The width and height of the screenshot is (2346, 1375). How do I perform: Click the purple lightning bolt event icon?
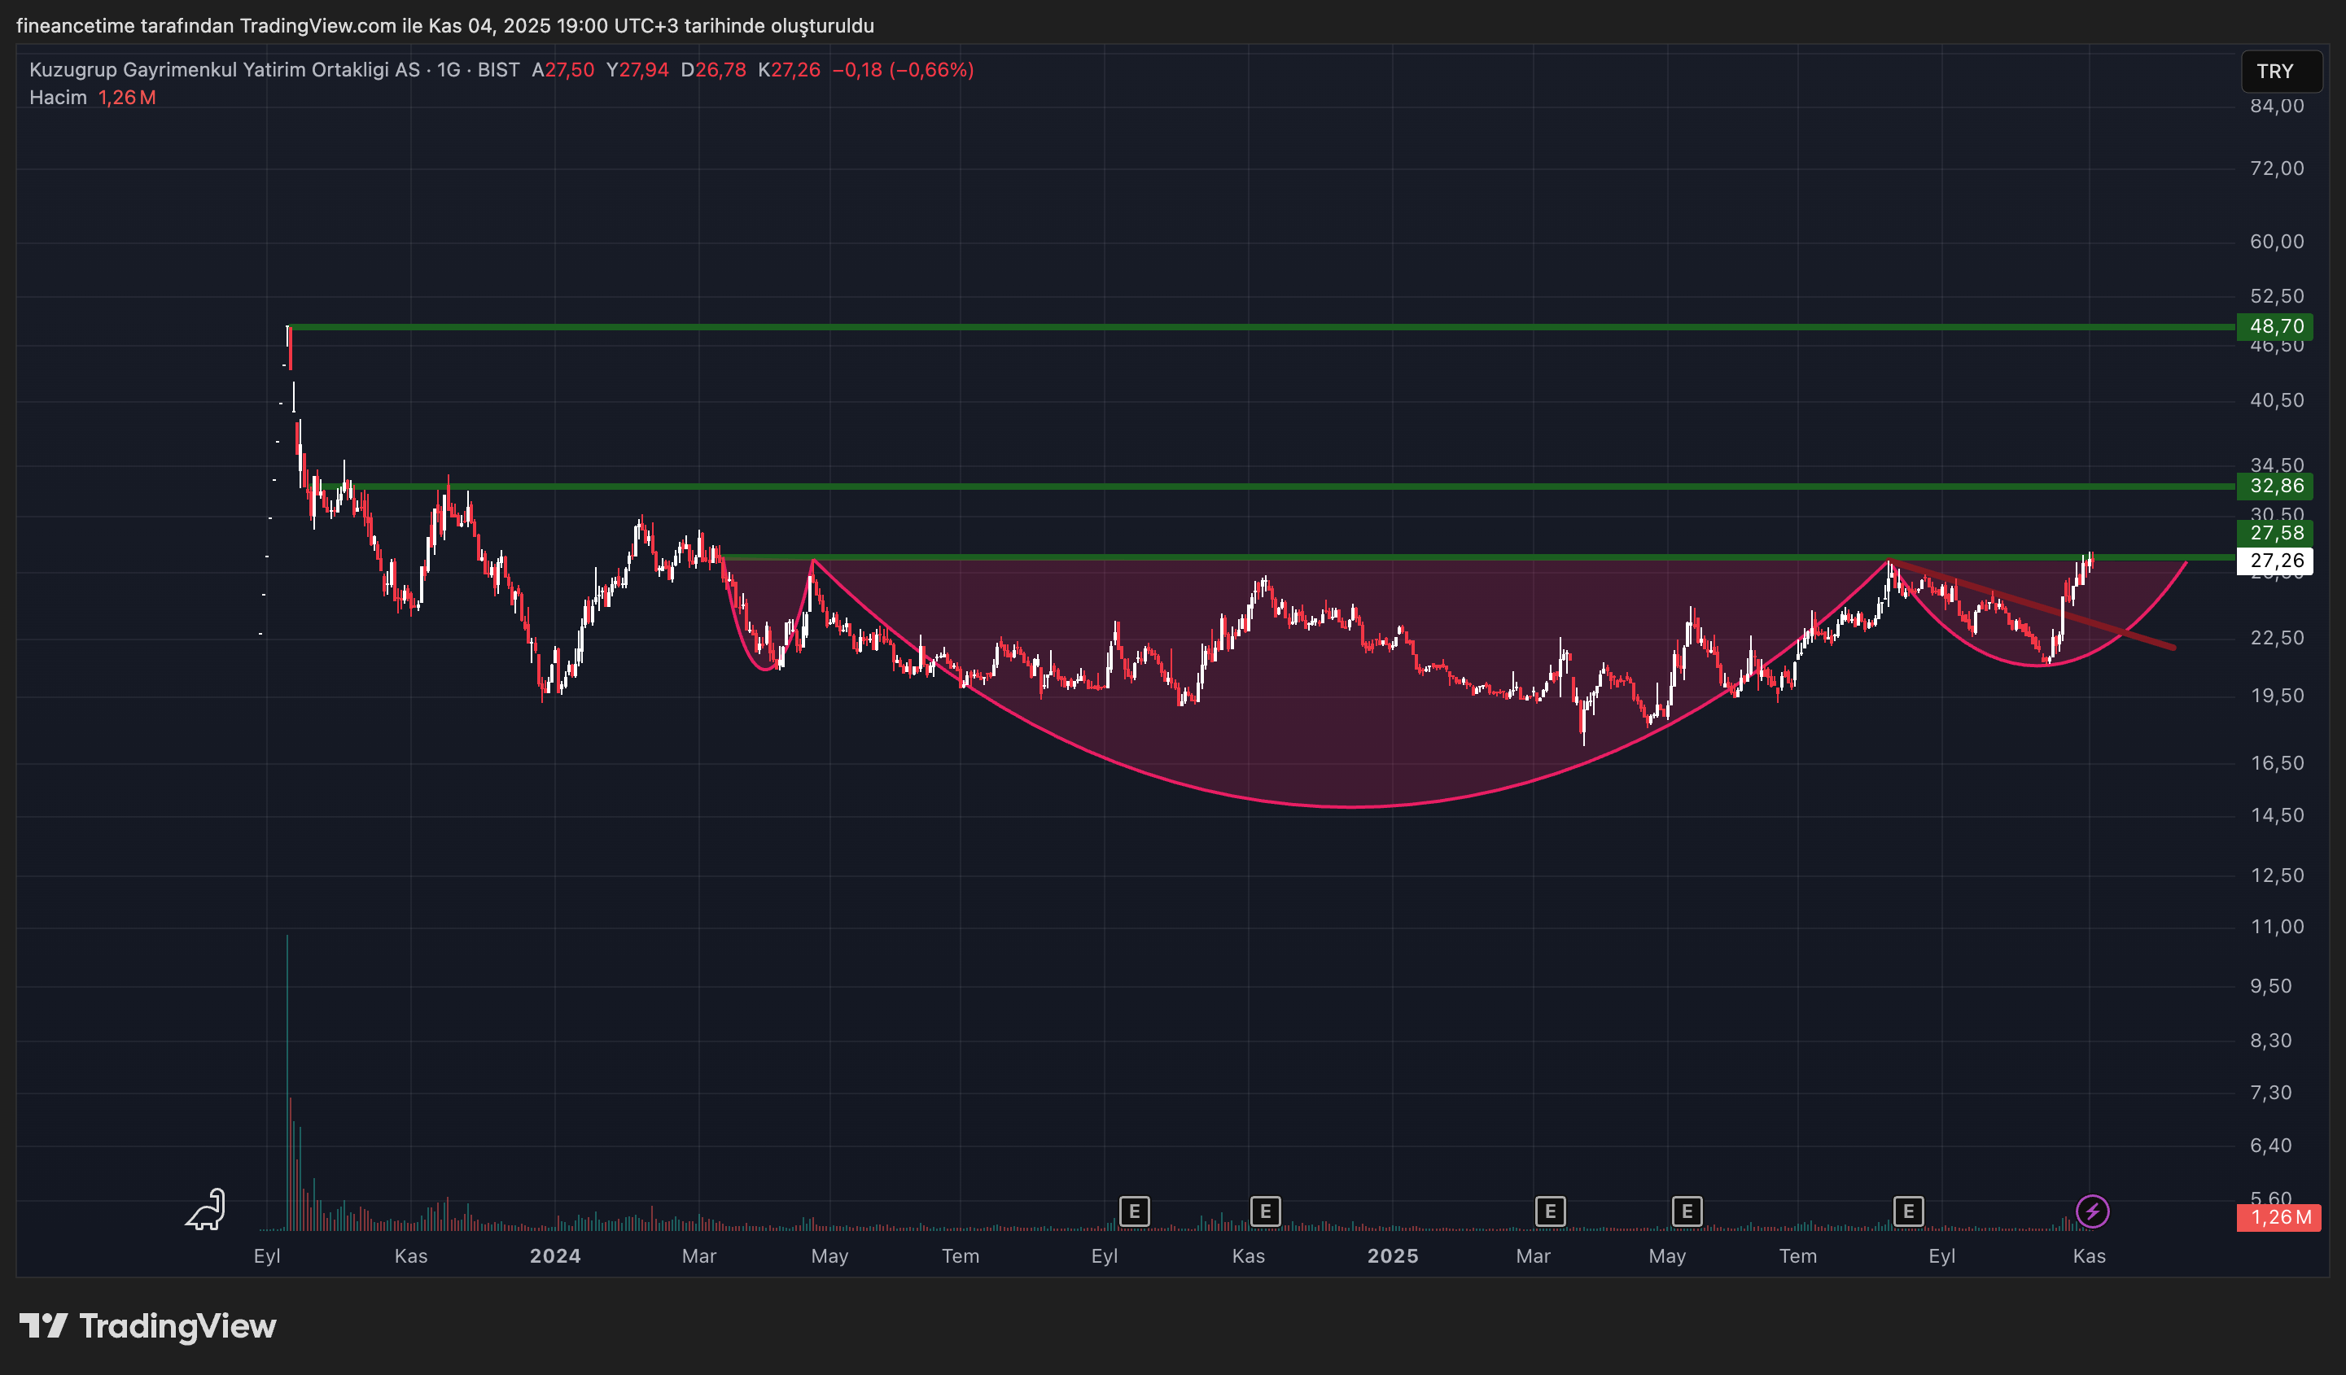click(2093, 1211)
